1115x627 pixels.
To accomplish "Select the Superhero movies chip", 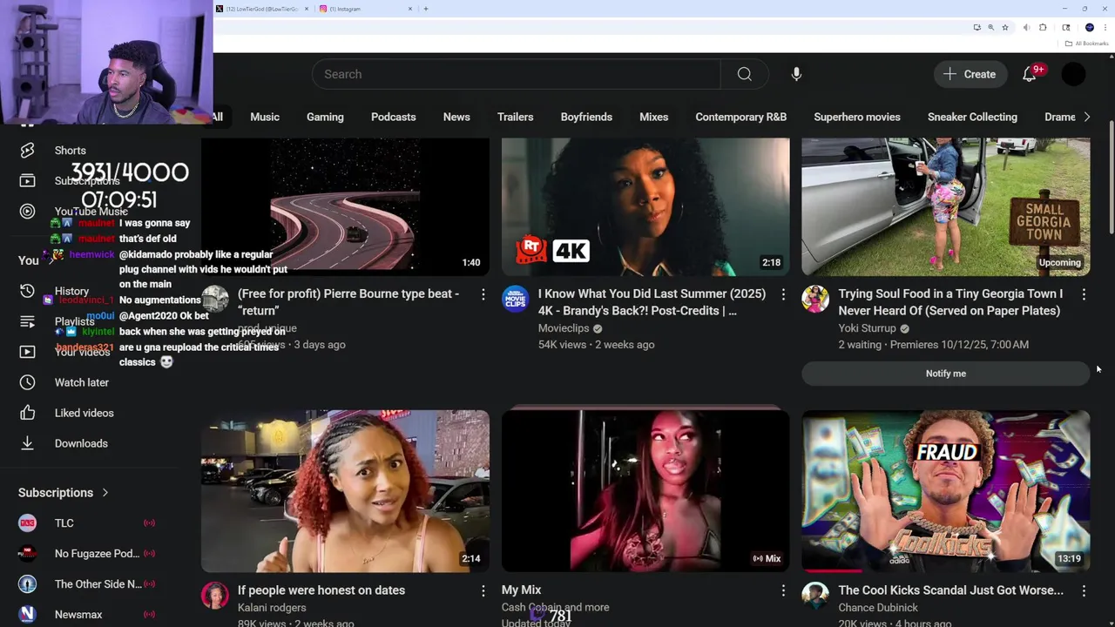I will 857,117.
